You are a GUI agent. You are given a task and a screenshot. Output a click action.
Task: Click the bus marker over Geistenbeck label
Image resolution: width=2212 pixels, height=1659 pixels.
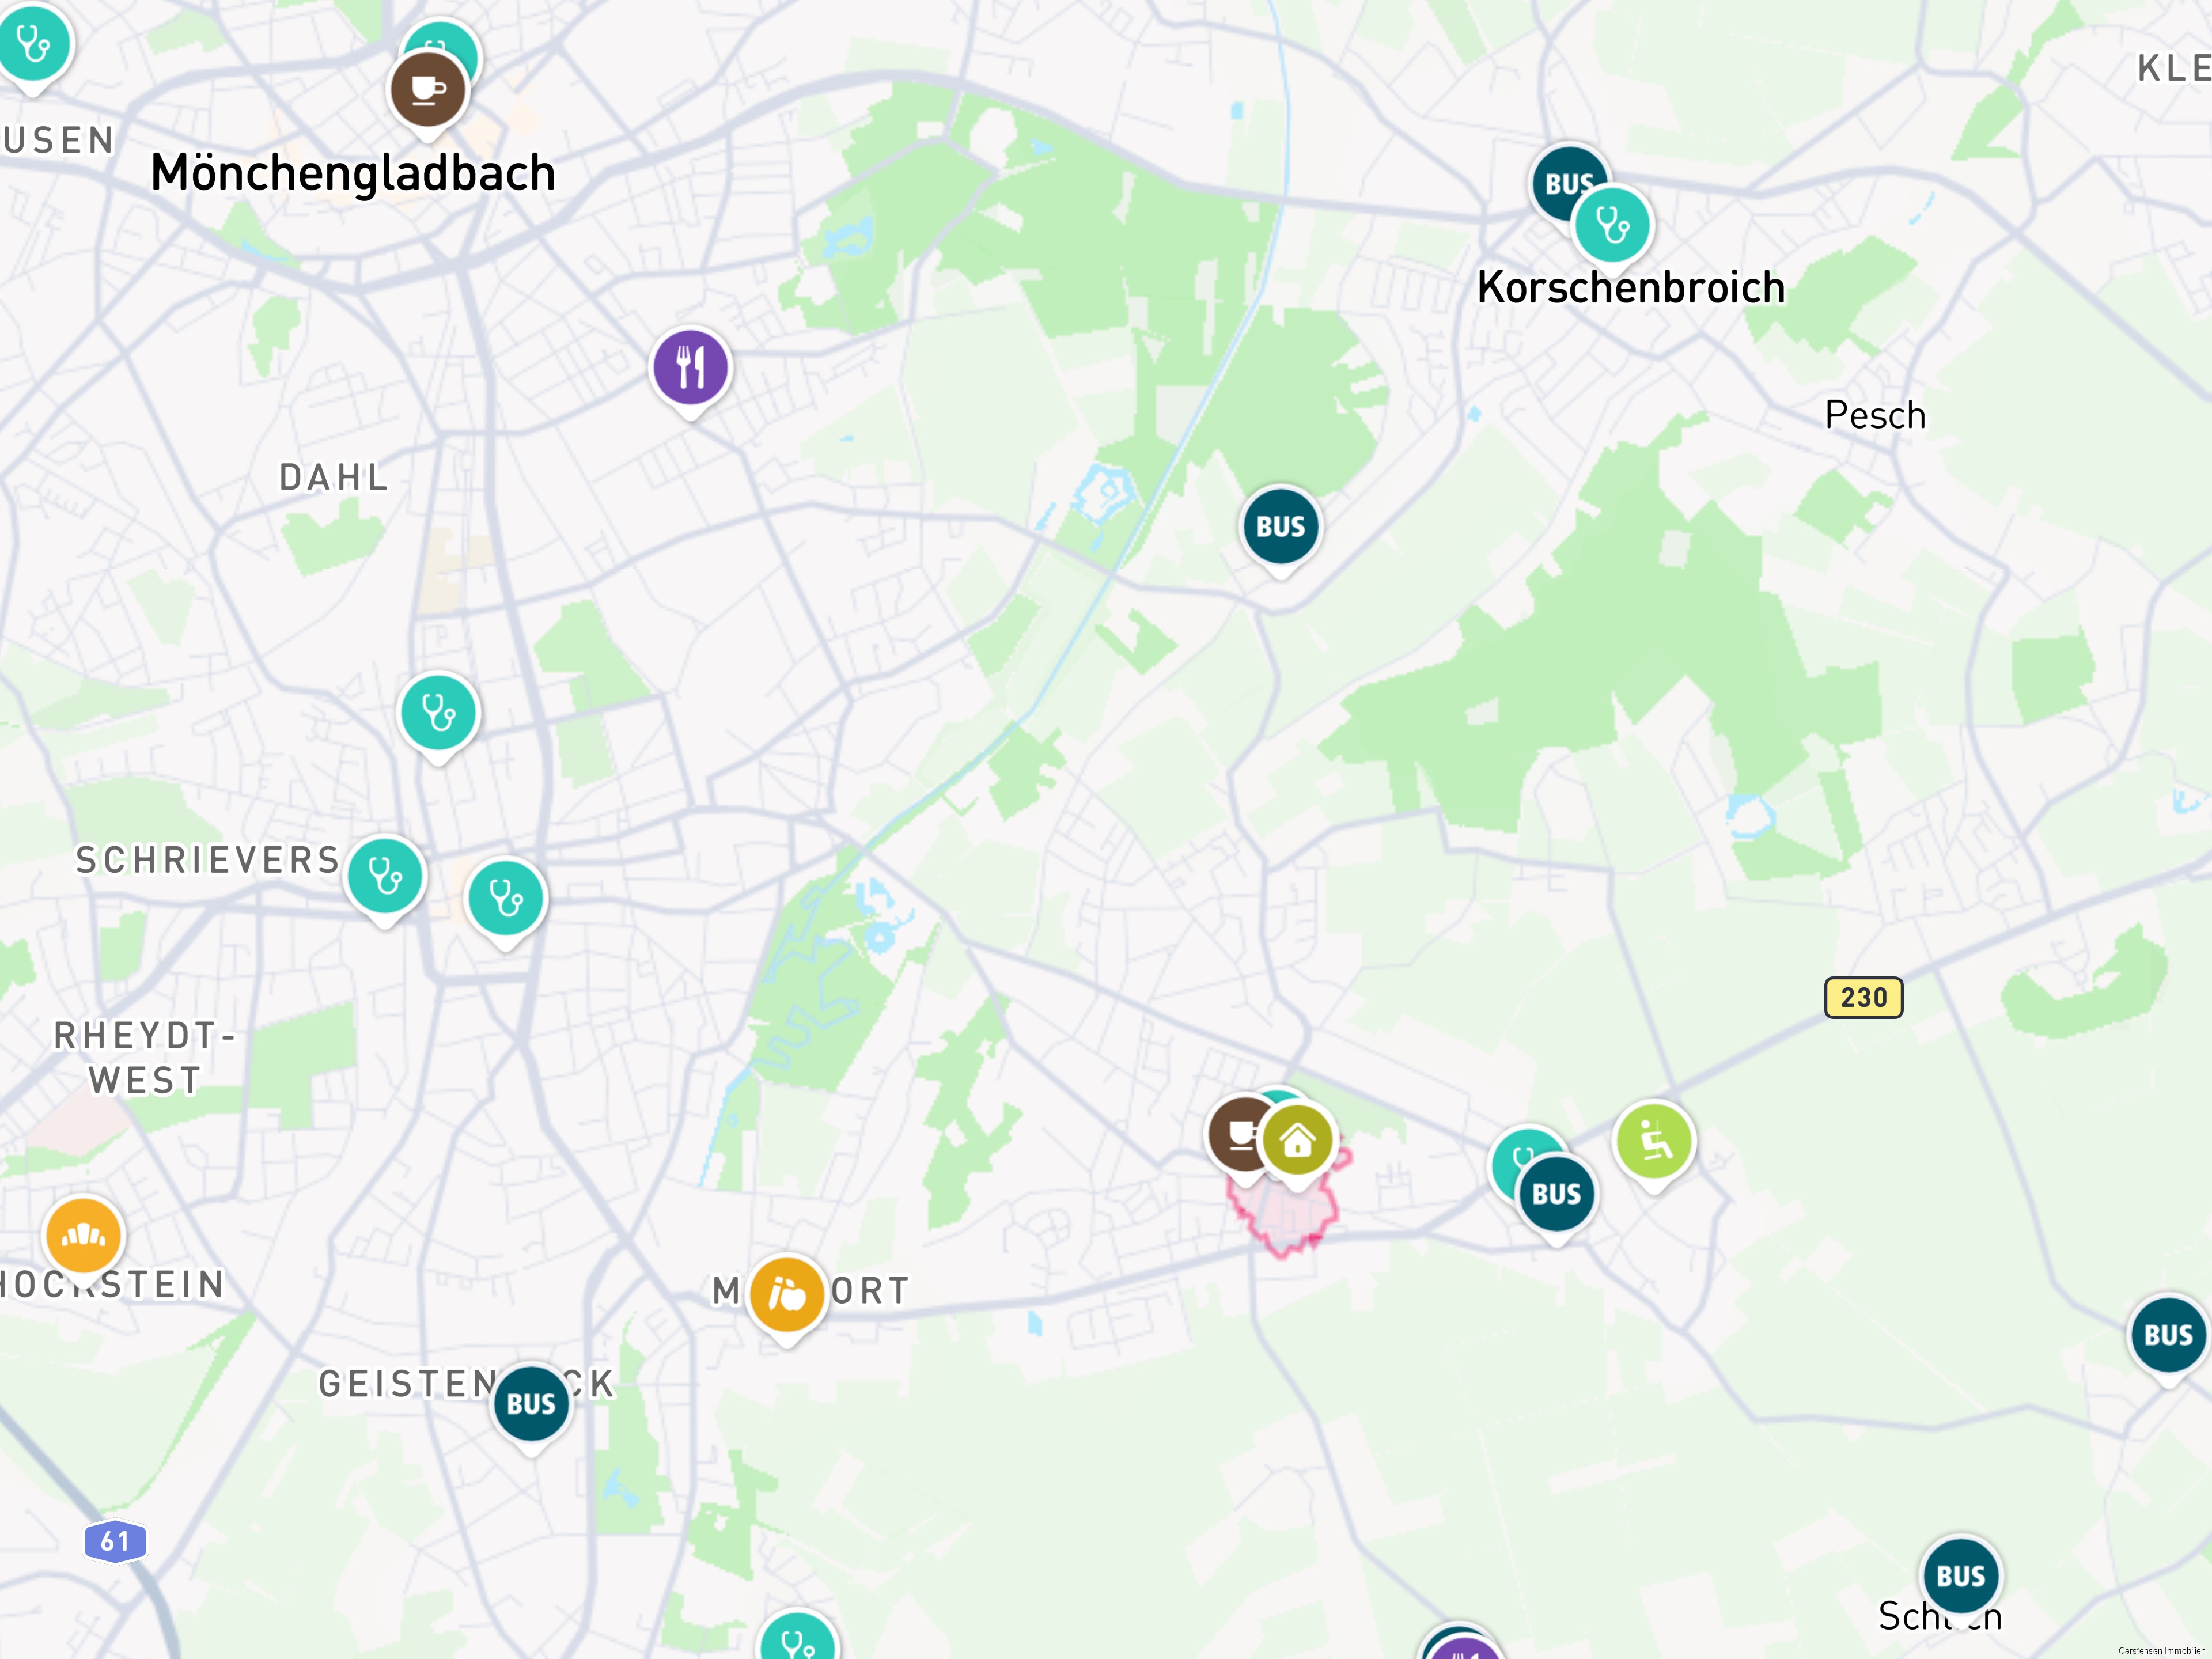click(531, 1403)
